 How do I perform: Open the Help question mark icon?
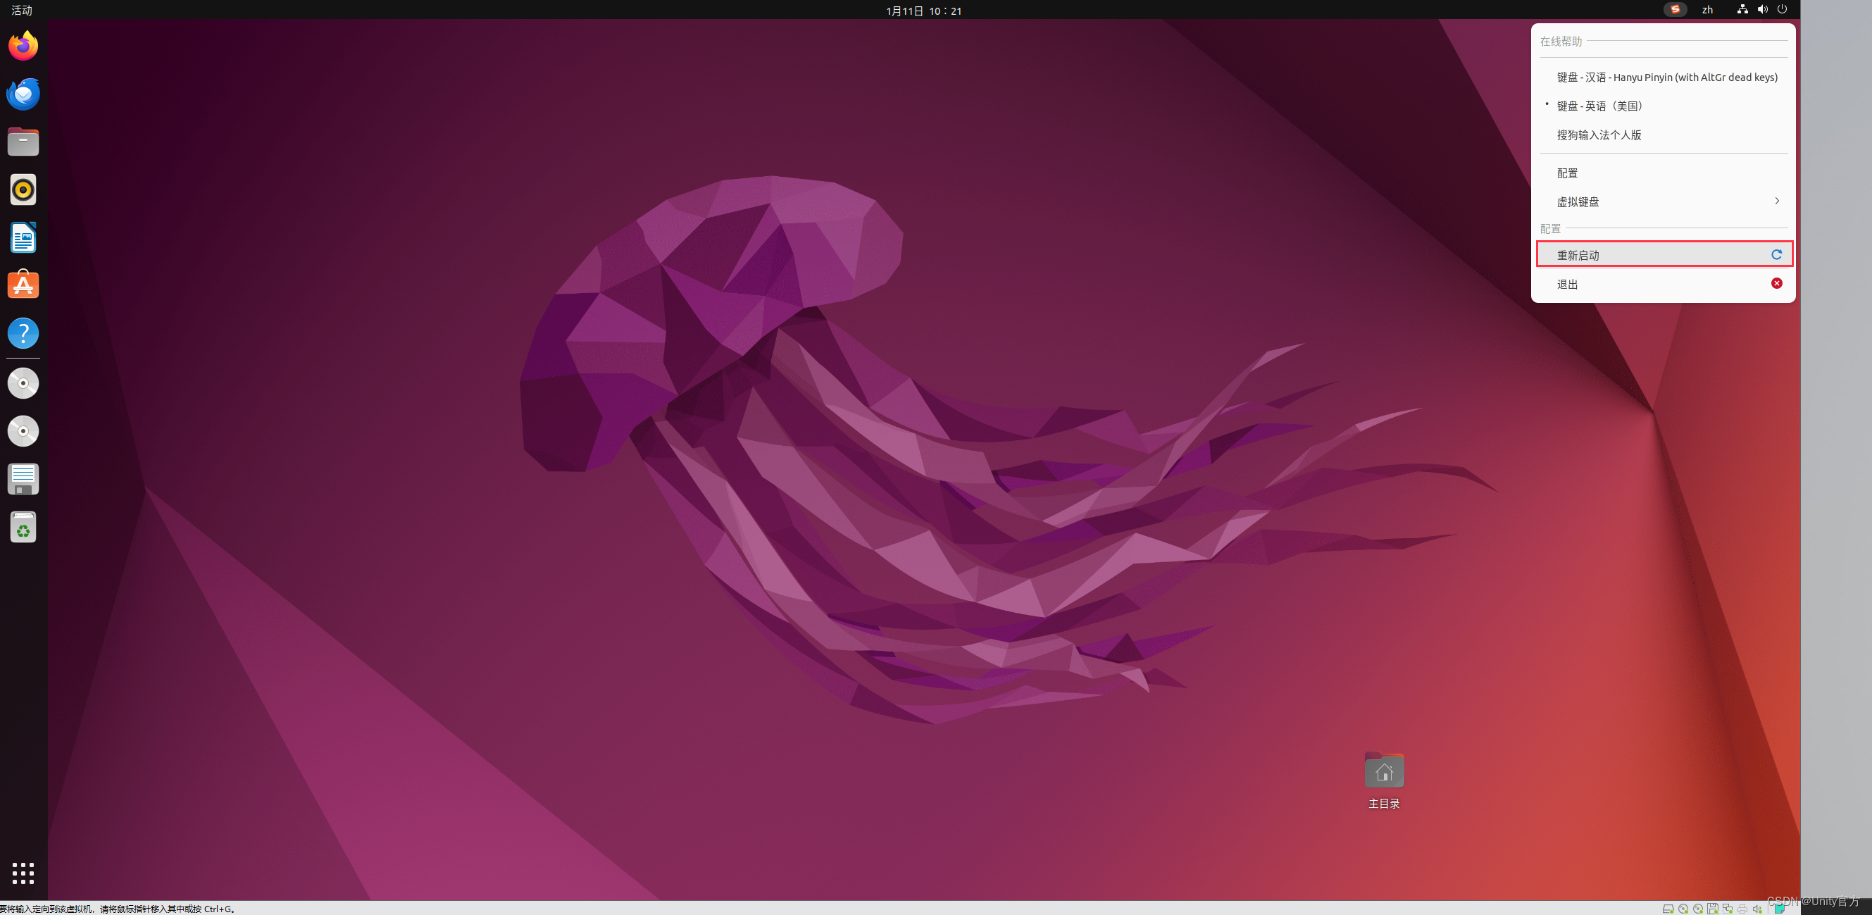pyautogui.click(x=23, y=333)
